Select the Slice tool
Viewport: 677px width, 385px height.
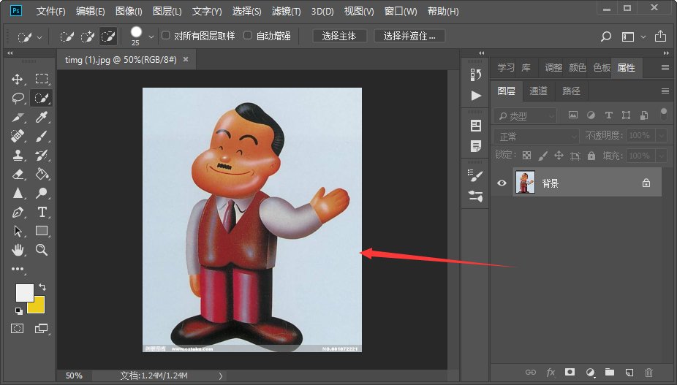click(x=18, y=118)
